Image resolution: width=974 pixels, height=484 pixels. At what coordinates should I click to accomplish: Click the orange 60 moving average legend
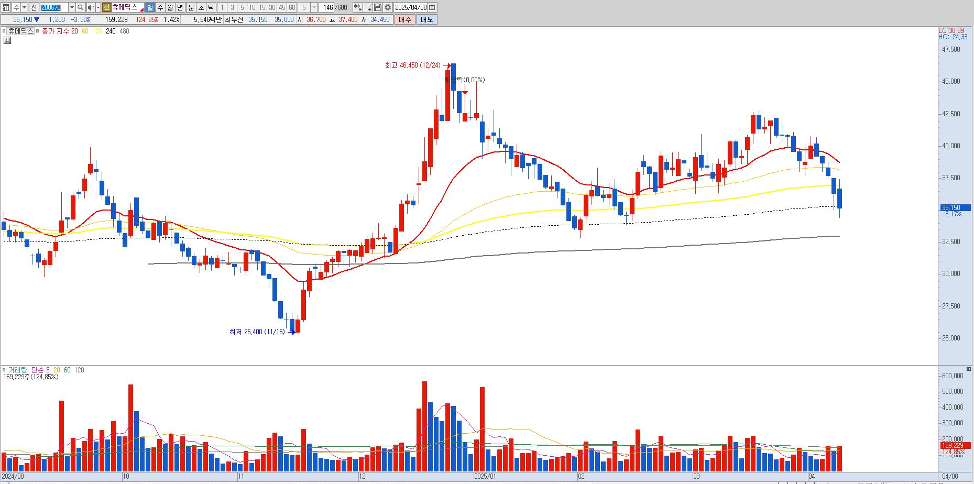(85, 31)
